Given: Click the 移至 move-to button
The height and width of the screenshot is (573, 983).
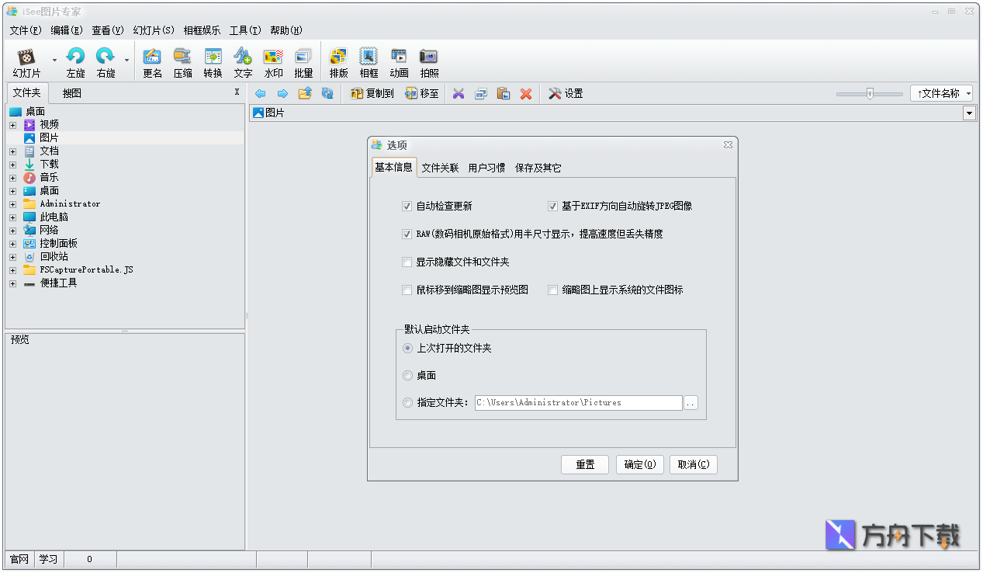Looking at the screenshot, I should (421, 93).
